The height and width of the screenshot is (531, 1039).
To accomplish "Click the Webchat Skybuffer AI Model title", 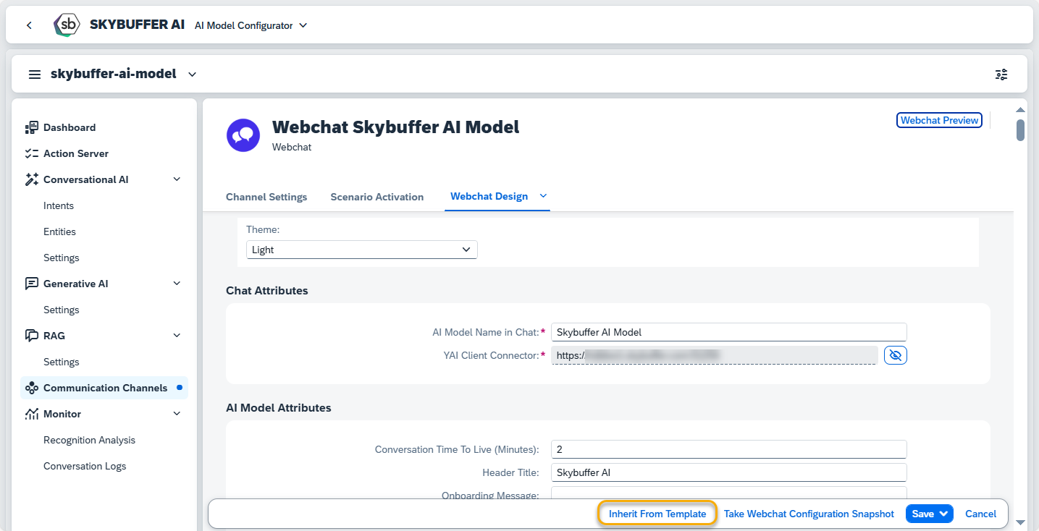I will coord(396,127).
